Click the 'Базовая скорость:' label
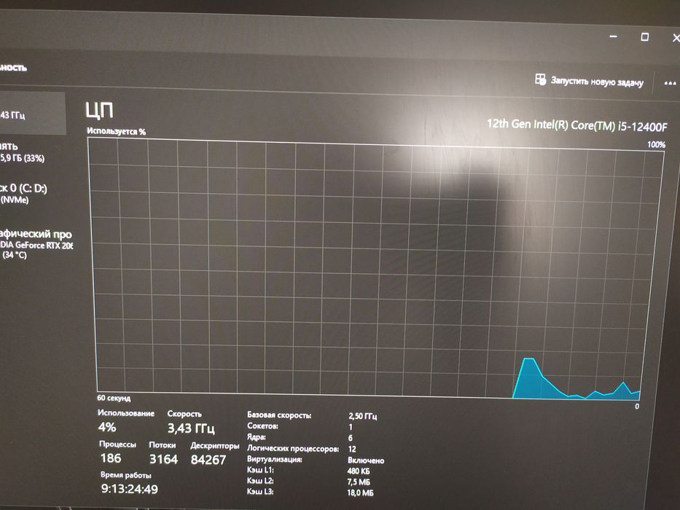The width and height of the screenshot is (680, 510). pyautogui.click(x=279, y=415)
